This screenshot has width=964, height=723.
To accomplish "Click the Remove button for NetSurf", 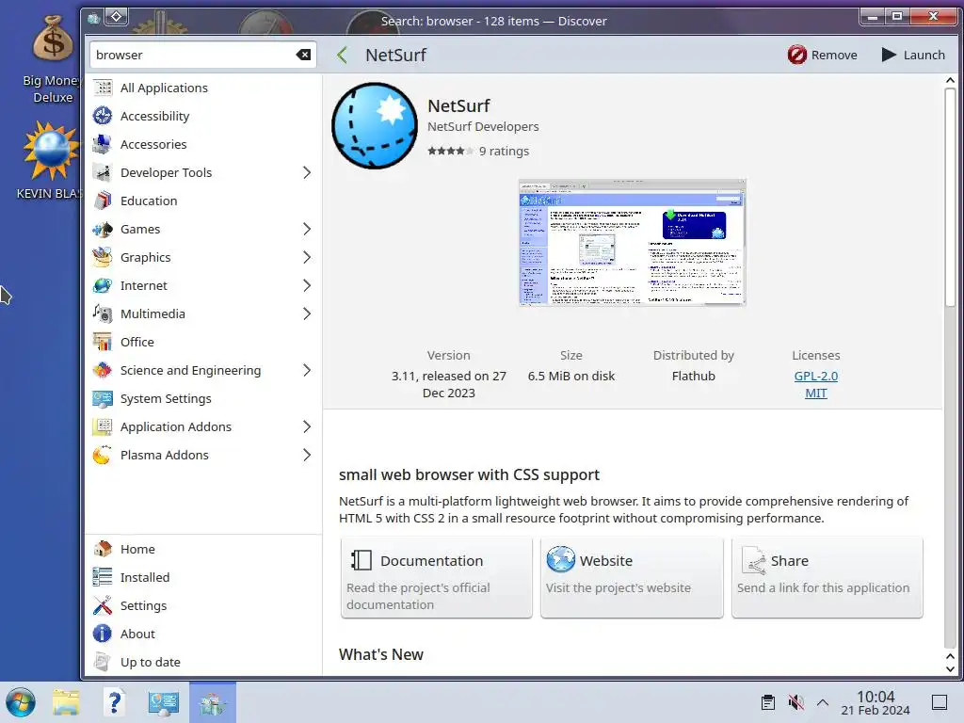I will point(822,55).
